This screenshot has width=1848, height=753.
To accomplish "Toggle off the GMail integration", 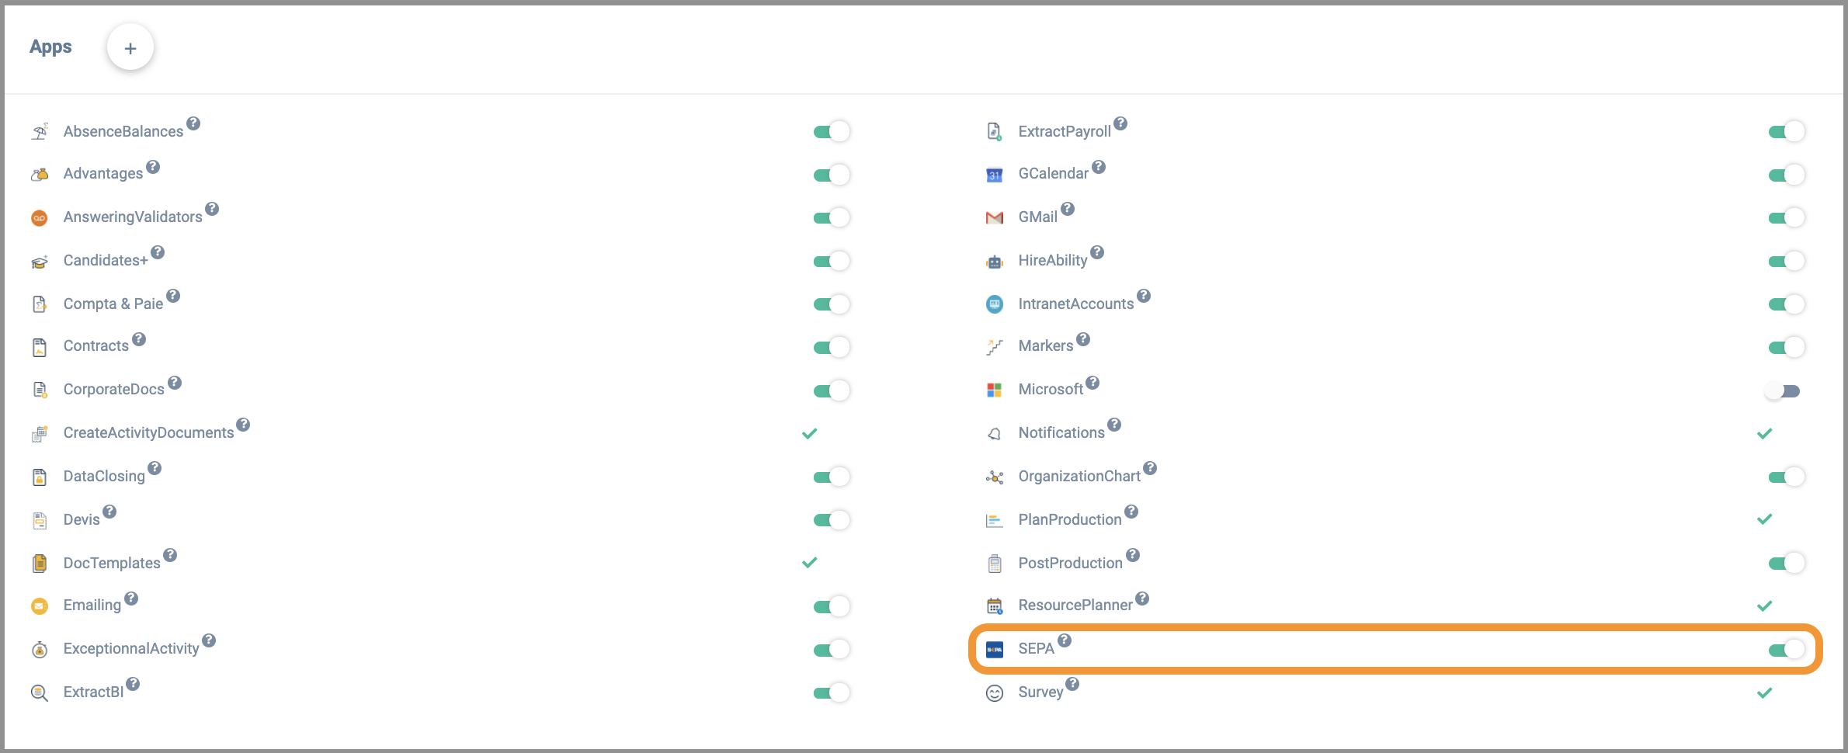I will (x=1786, y=218).
